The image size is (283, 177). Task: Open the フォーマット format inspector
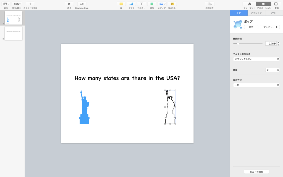(x=249, y=4)
